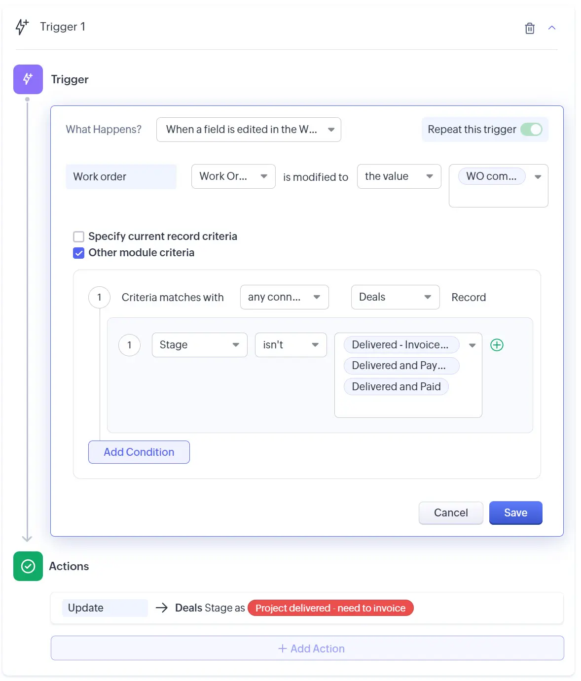
Task: Open the 'the value' dropdown
Action: pos(399,176)
